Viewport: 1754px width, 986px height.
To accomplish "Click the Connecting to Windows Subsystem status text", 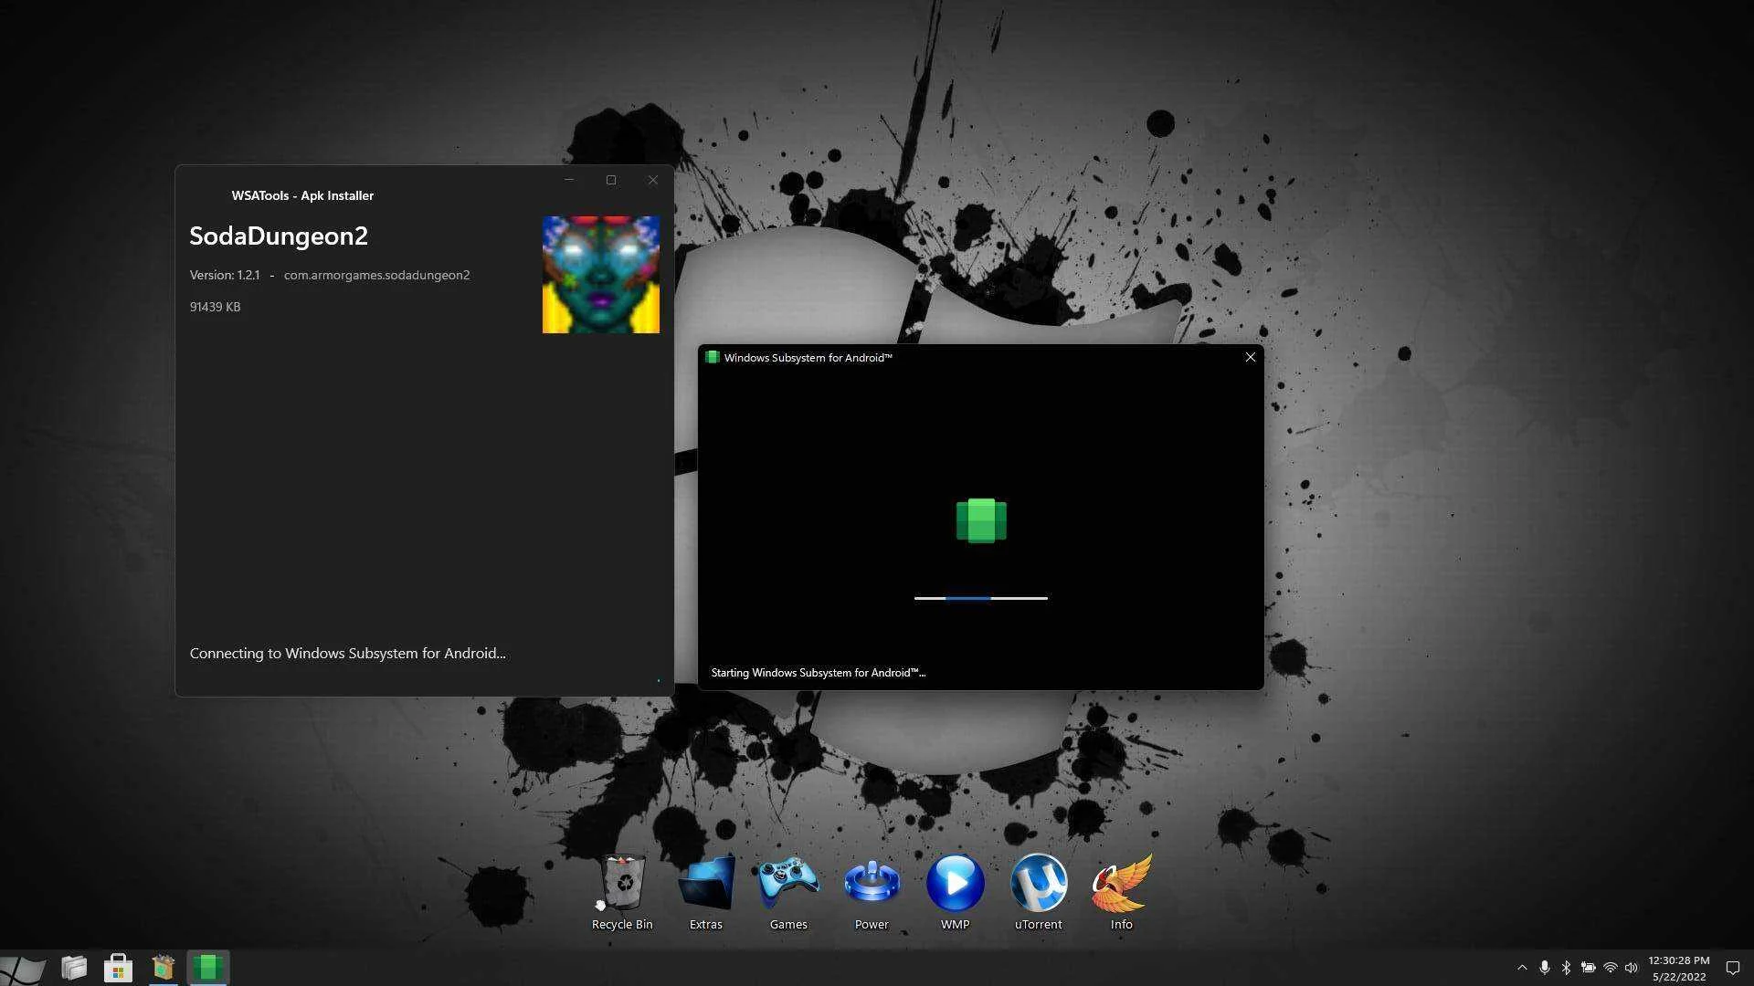I will [x=347, y=653].
